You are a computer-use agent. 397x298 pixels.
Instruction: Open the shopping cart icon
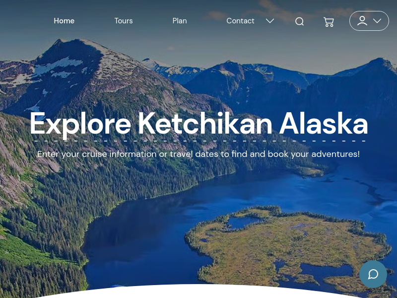coord(329,22)
